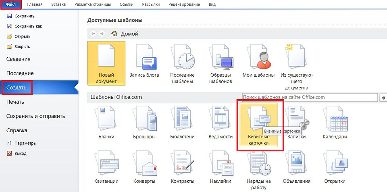Open the Конверты template category
This screenshot has height=192, width=387.
(144, 167)
